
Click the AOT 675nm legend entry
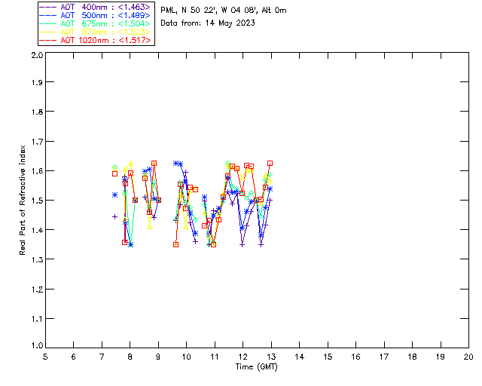point(96,23)
